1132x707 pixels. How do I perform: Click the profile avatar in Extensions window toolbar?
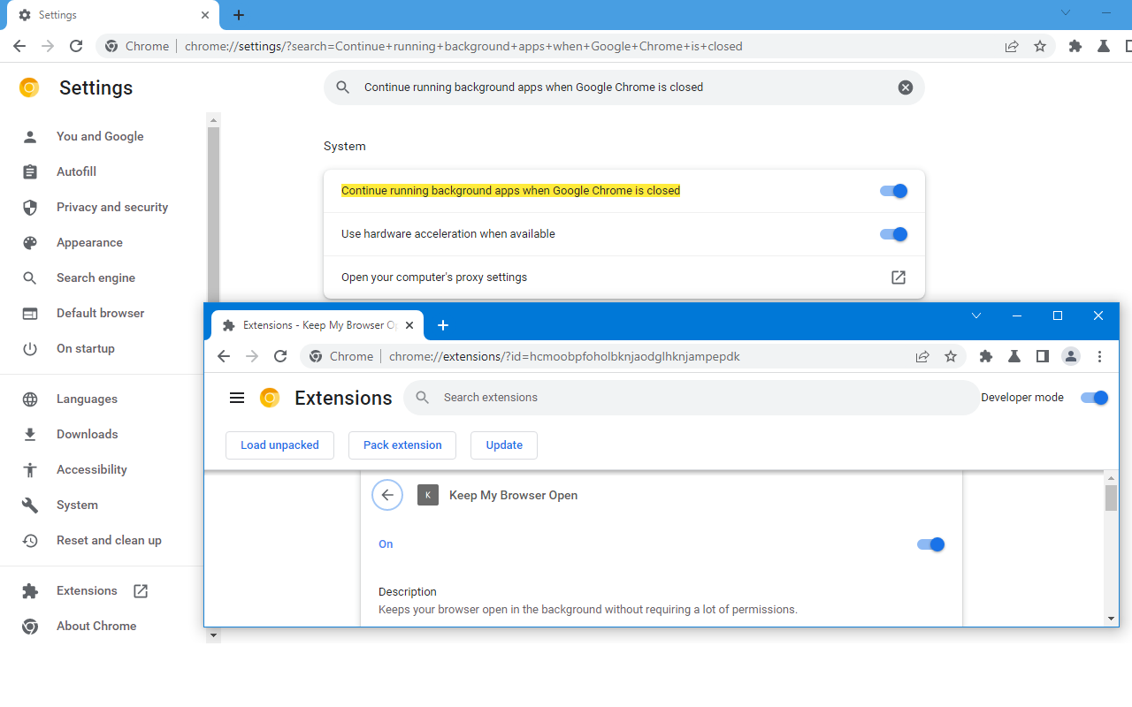click(x=1071, y=356)
